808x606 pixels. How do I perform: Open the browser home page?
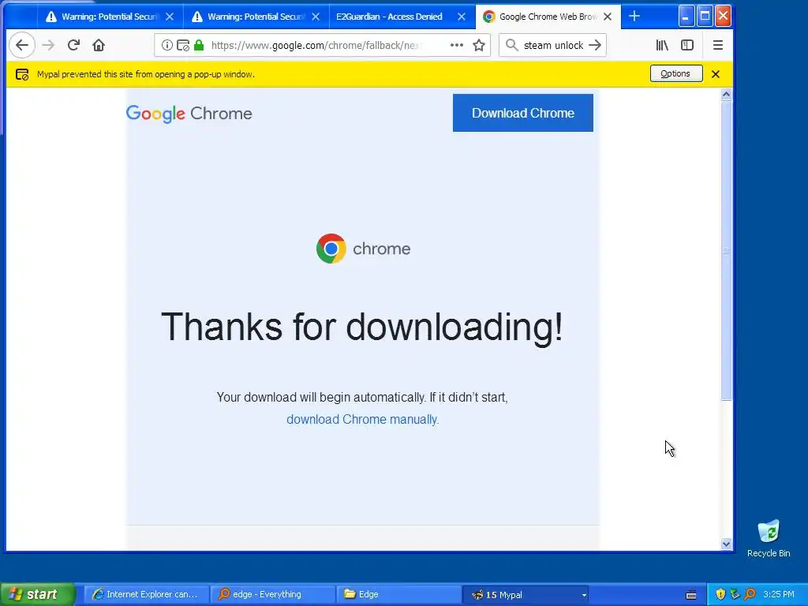(x=99, y=45)
